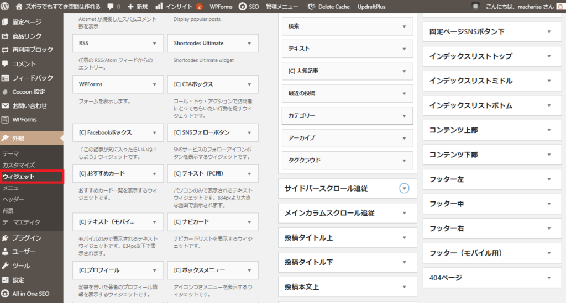Click the Delete Cache icon
The image size is (566, 303).
coord(311,7)
